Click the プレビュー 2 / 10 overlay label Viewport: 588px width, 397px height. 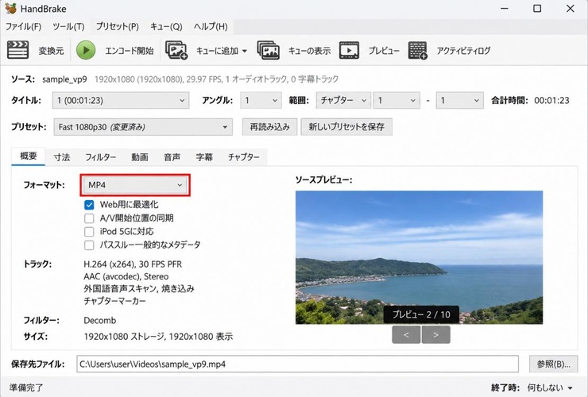421,314
